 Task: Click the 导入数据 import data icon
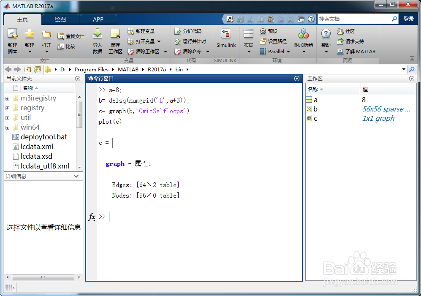pyautogui.click(x=98, y=34)
